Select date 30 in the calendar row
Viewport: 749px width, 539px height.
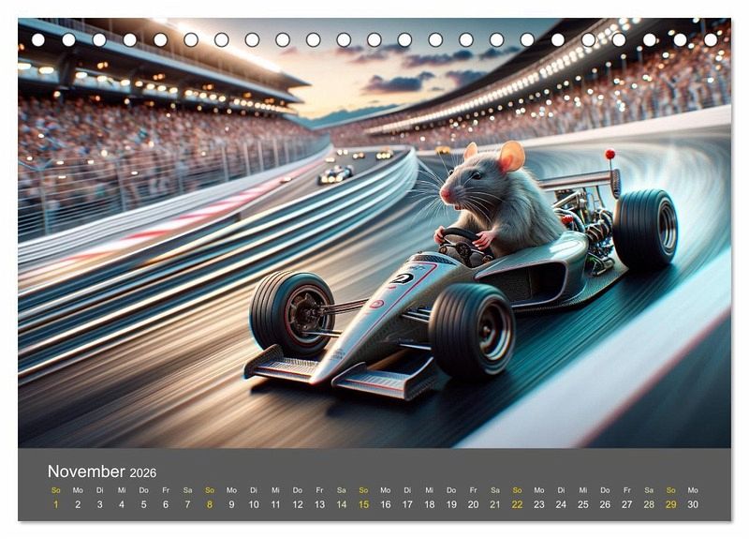tap(693, 504)
